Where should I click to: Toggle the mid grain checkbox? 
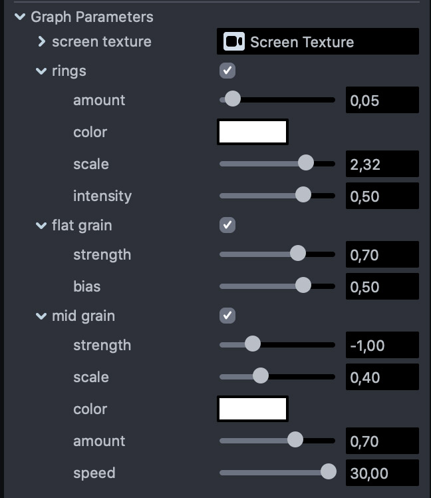(227, 316)
